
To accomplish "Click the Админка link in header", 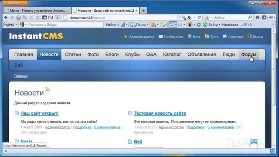I will pyautogui.click(x=235, y=37).
